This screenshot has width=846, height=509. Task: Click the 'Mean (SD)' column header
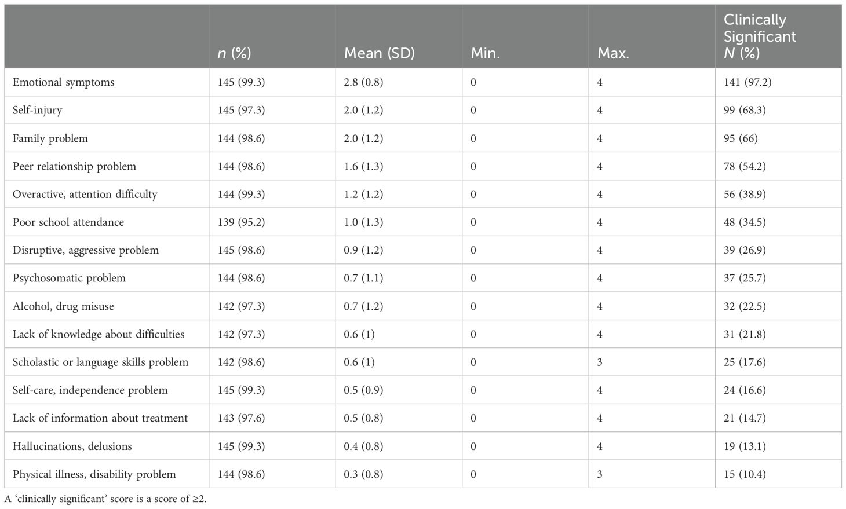click(x=380, y=53)
